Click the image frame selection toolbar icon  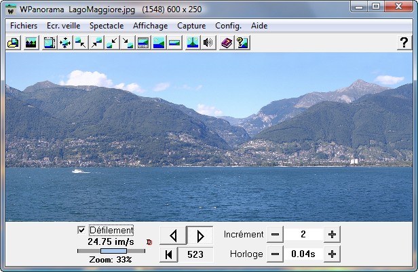50,43
